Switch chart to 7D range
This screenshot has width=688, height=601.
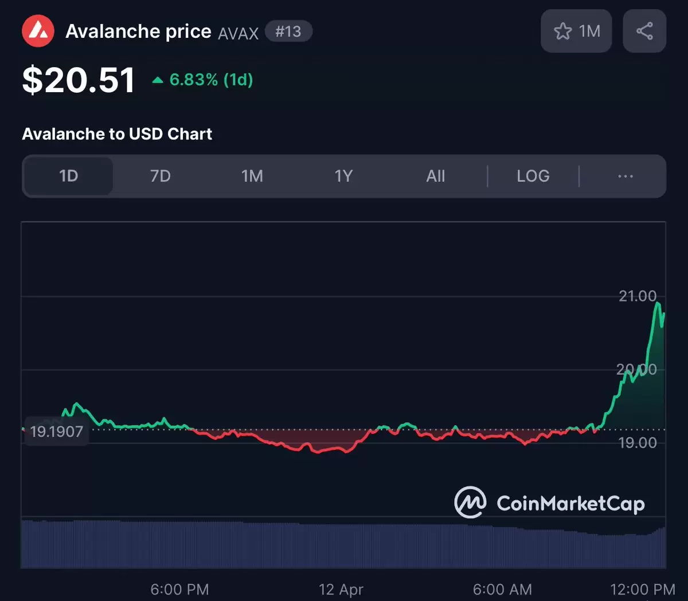click(x=161, y=176)
